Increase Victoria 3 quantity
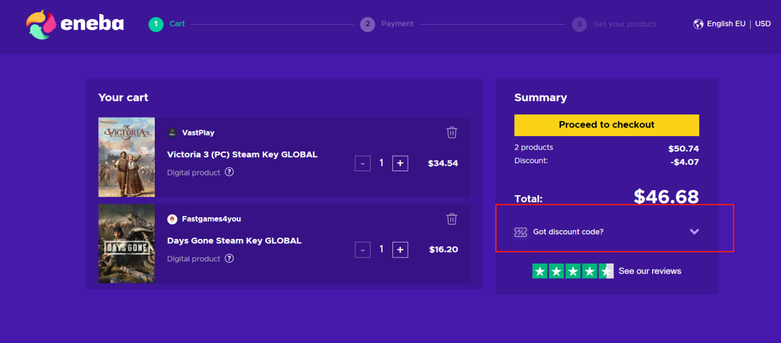 coord(400,163)
